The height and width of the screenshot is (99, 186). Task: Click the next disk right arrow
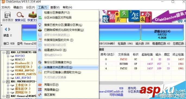click(x=10, y=29)
